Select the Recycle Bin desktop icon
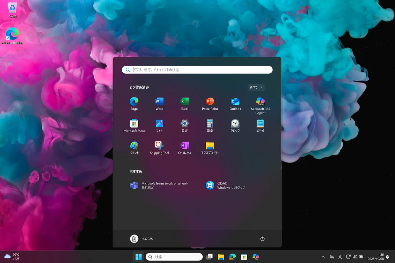 tap(12, 10)
